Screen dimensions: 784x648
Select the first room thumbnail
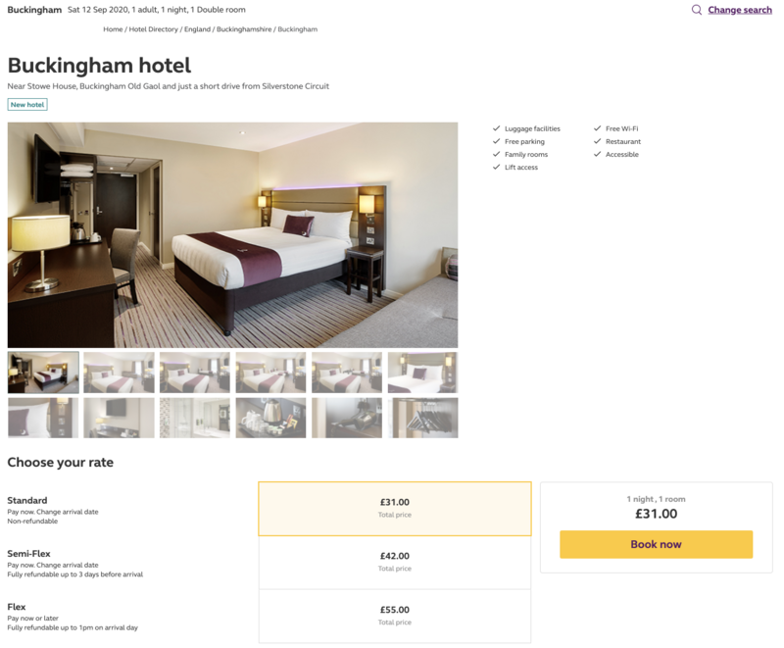click(x=43, y=373)
